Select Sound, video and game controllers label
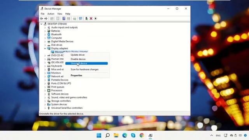249x140 pixels. pos(69,98)
